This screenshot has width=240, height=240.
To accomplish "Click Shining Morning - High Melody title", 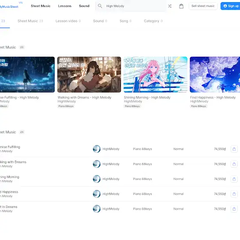I will pyautogui.click(x=147, y=97).
